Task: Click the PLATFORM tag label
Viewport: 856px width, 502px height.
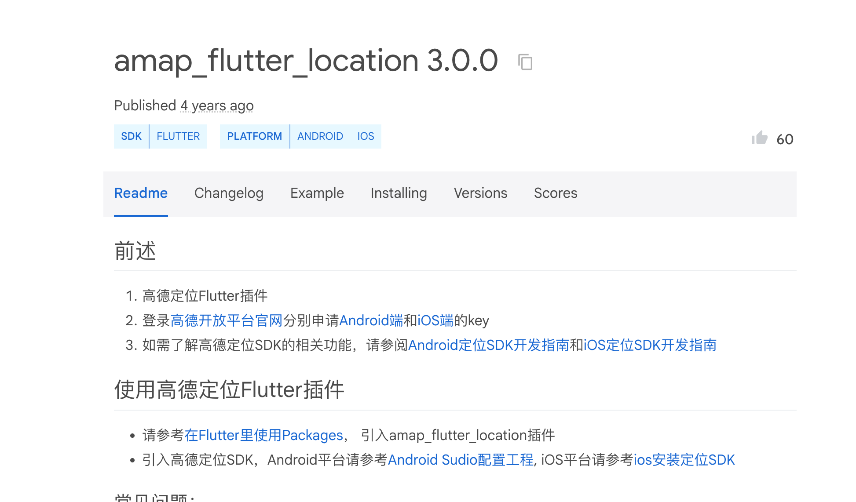Action: (x=254, y=136)
